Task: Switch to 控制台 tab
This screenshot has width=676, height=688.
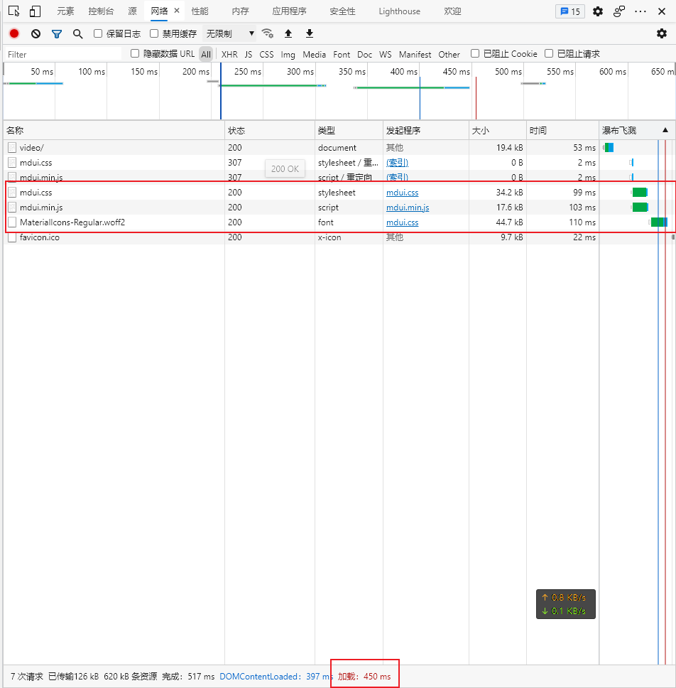Action: tap(101, 11)
